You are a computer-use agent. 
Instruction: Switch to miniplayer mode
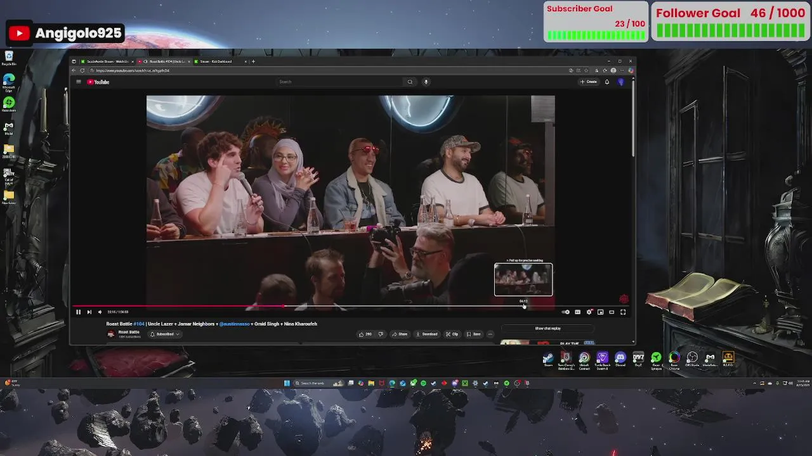coord(600,312)
